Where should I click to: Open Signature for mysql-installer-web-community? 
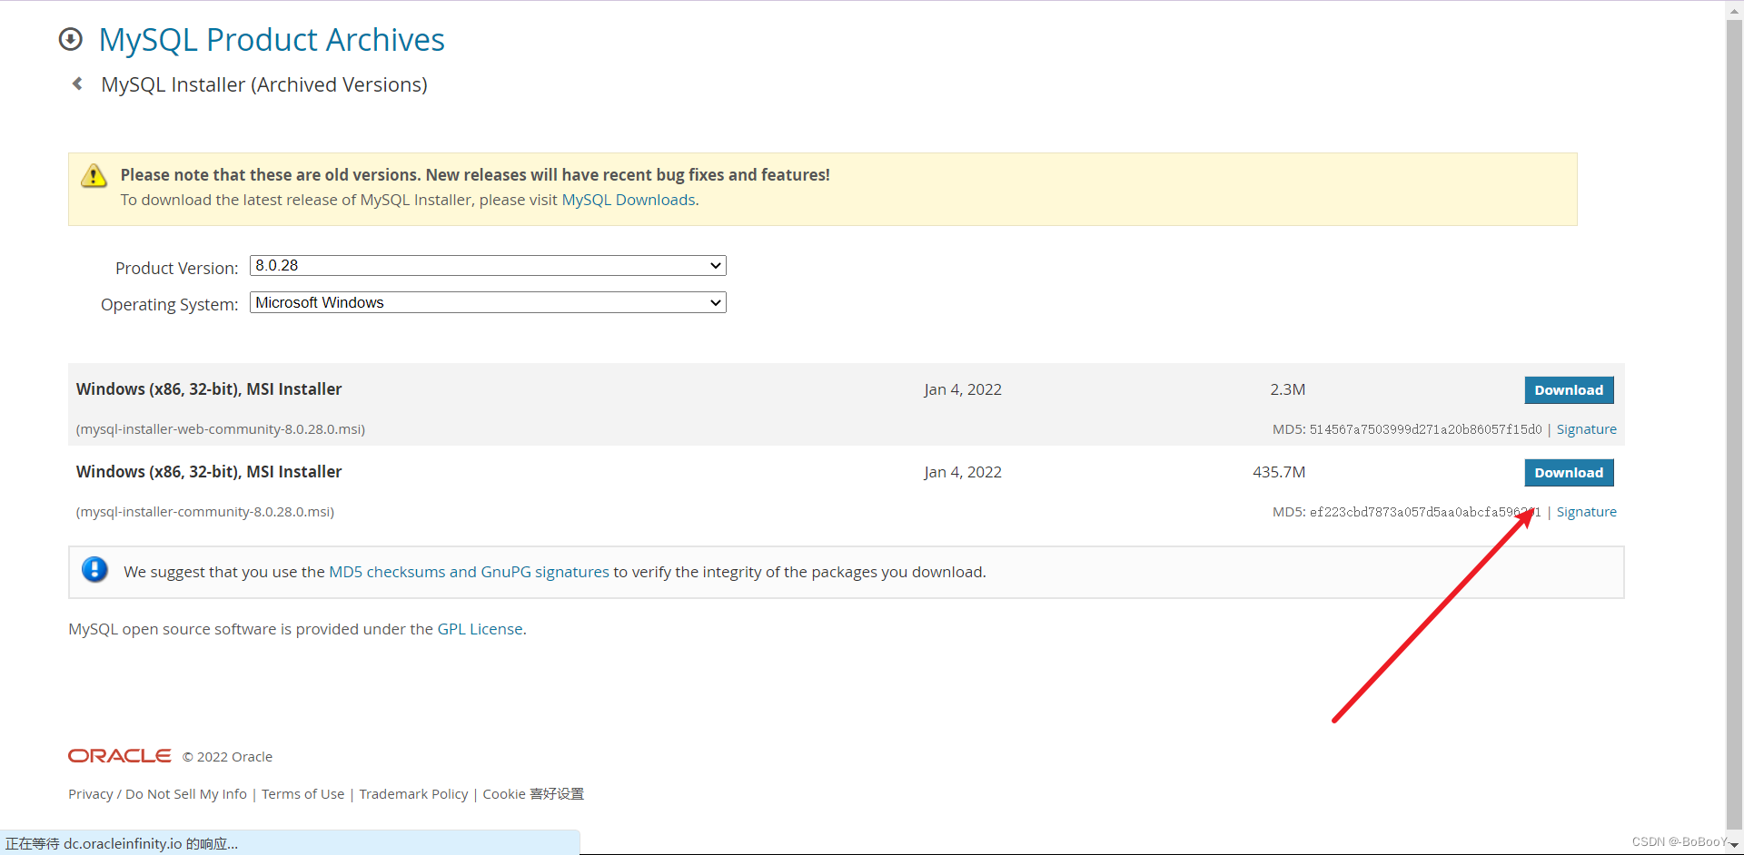1586,429
